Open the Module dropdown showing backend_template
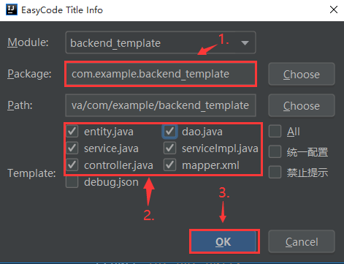This screenshot has height=264, width=344. point(161,42)
